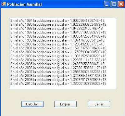Viewport: 125px width, 116px height.
Task: Select the año 2010 result line
Action: pos(58,83)
